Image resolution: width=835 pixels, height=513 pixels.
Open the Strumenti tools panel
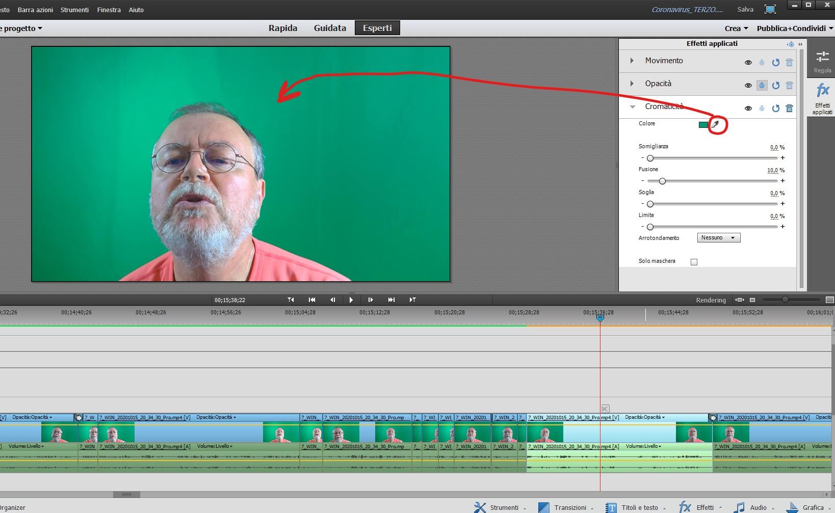coord(500,507)
